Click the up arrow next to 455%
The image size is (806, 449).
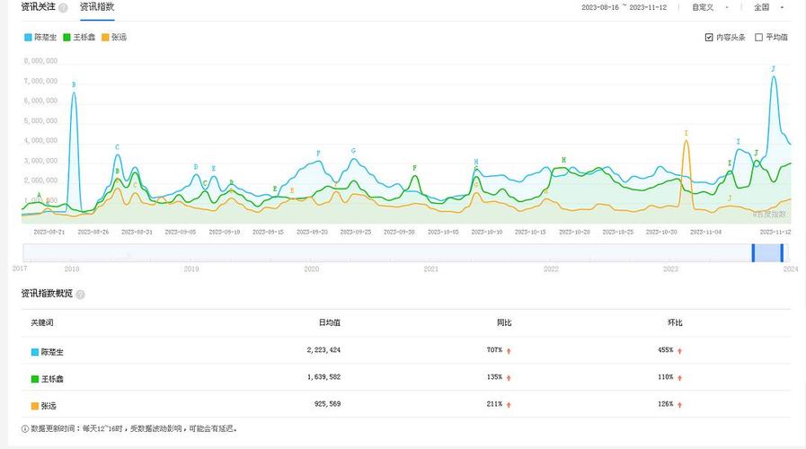pos(679,351)
